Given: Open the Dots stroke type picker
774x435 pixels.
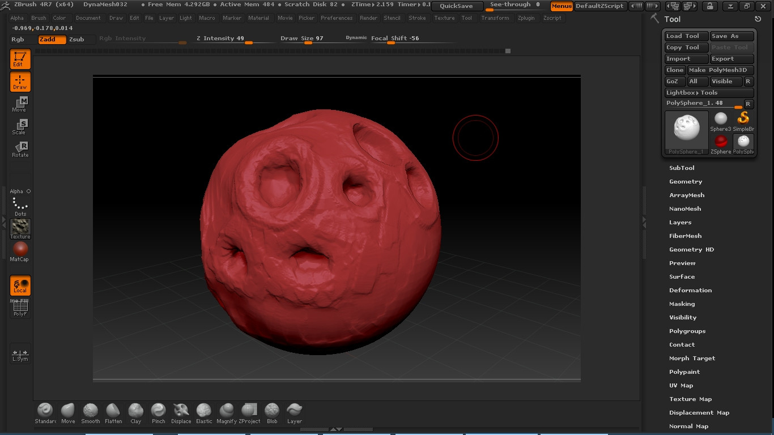Looking at the screenshot, I should [x=20, y=206].
